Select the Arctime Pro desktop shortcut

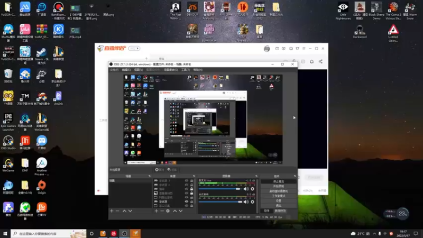[x=42, y=167]
